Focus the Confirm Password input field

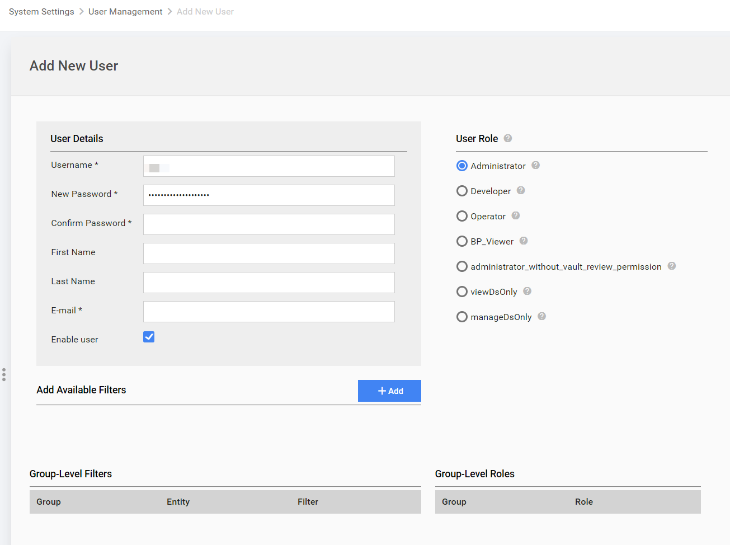(269, 224)
